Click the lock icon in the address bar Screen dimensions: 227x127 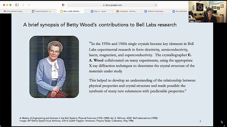(x=104, y=5)
